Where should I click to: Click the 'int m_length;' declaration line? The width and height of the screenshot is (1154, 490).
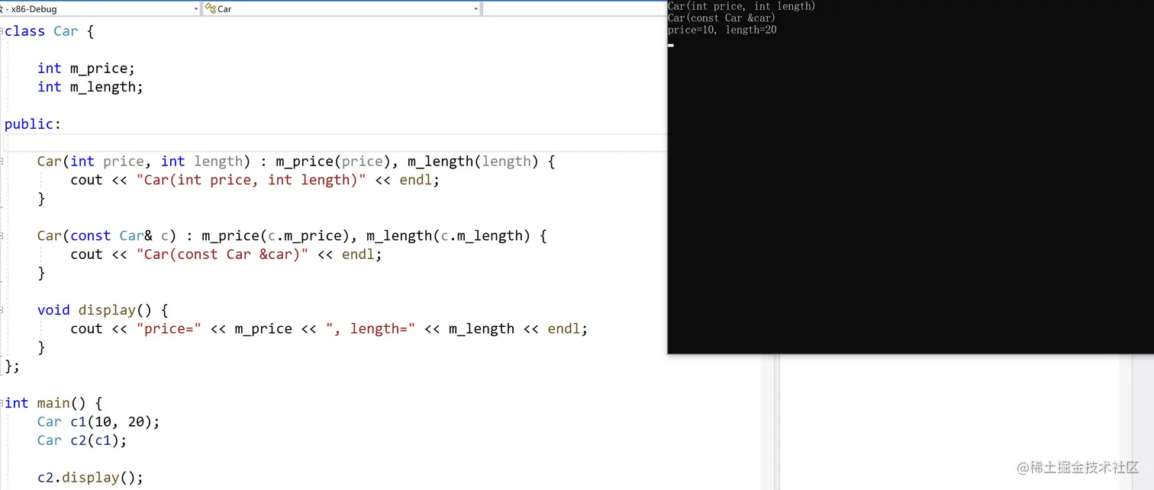pyautogui.click(x=90, y=87)
